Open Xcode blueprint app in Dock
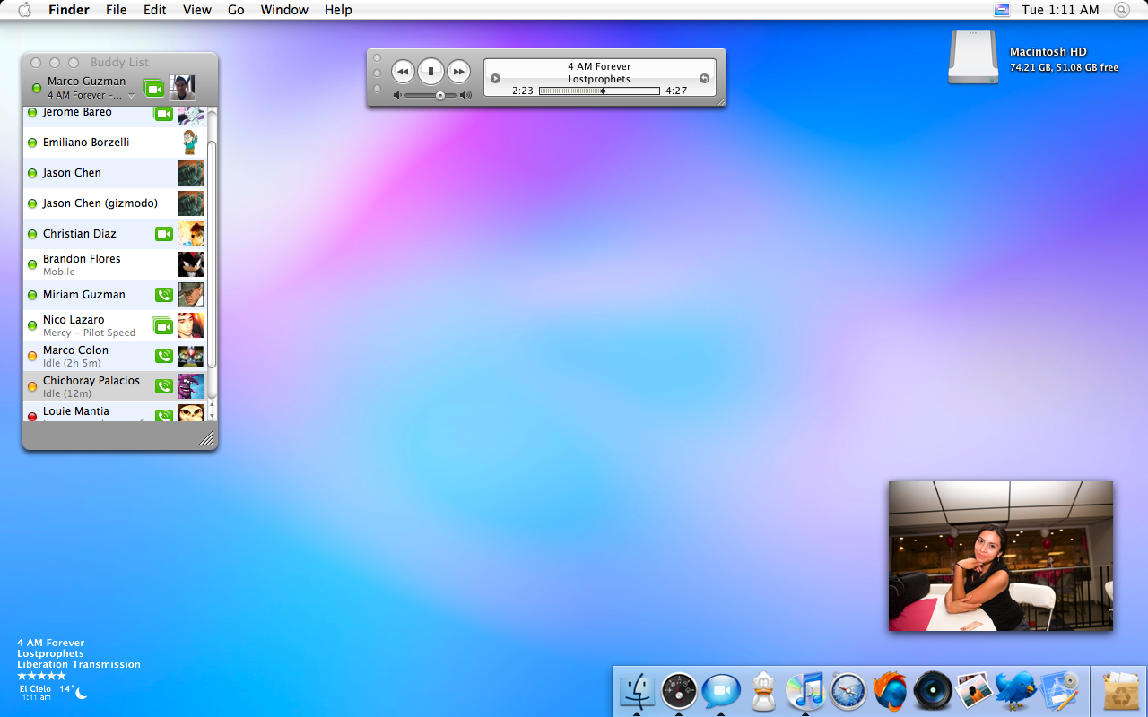Image resolution: width=1148 pixels, height=717 pixels. 1058,691
